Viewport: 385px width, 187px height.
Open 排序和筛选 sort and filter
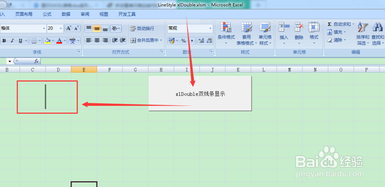click(x=363, y=34)
